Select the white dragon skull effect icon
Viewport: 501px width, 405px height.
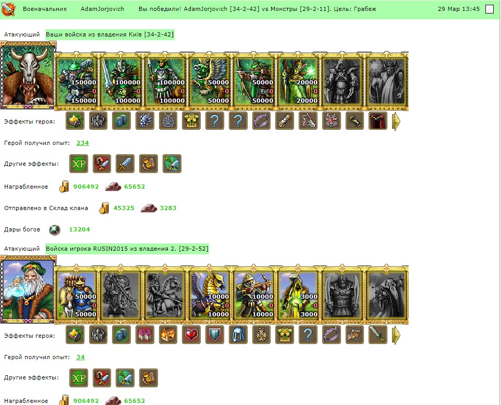[145, 120]
